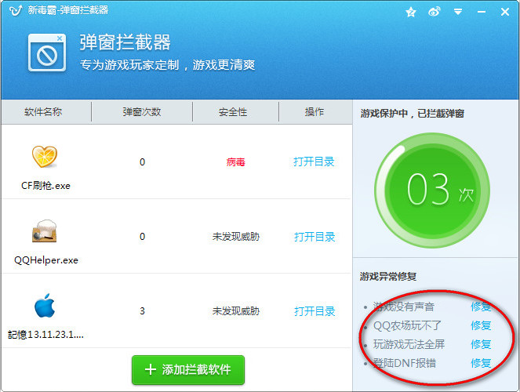520x392 pixels.
Task: Click the star favorites icon in title bar
Action: 411,13
